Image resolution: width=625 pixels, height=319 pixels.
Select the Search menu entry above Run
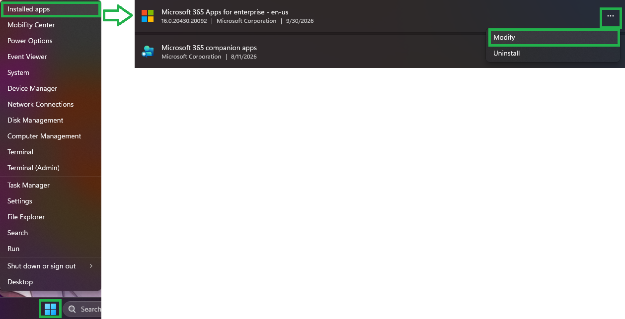pyautogui.click(x=50, y=233)
